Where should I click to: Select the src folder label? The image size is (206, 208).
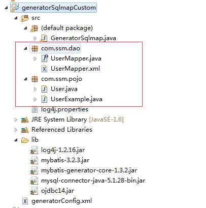36,18
